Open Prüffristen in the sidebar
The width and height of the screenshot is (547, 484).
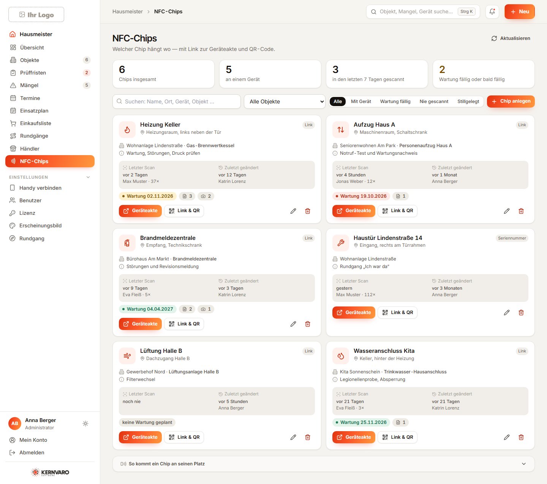click(50, 73)
